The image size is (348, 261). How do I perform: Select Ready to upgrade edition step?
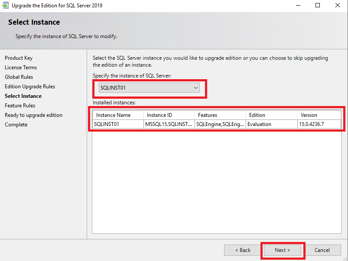pyautogui.click(x=33, y=115)
